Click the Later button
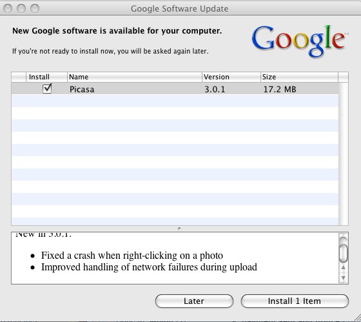 tap(194, 301)
